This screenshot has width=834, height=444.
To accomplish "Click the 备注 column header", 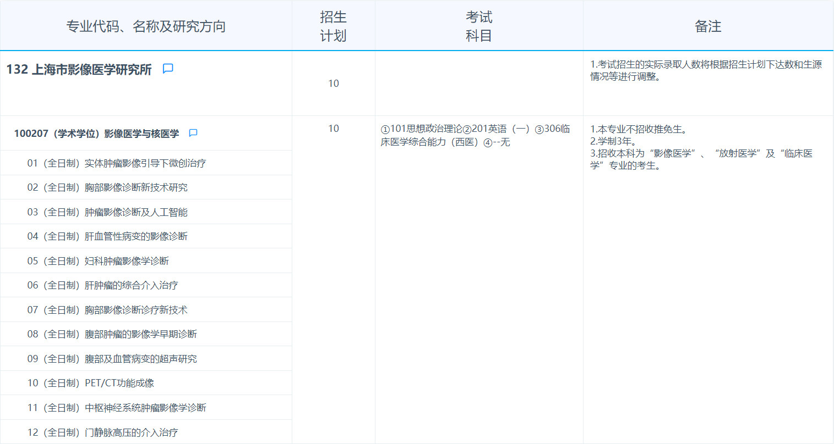I will pos(708,25).
